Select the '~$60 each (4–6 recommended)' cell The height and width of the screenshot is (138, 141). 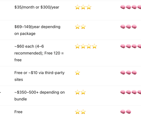pos(39,53)
